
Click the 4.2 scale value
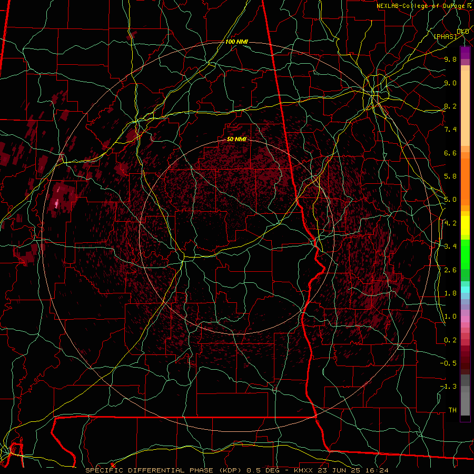[x=450, y=223]
